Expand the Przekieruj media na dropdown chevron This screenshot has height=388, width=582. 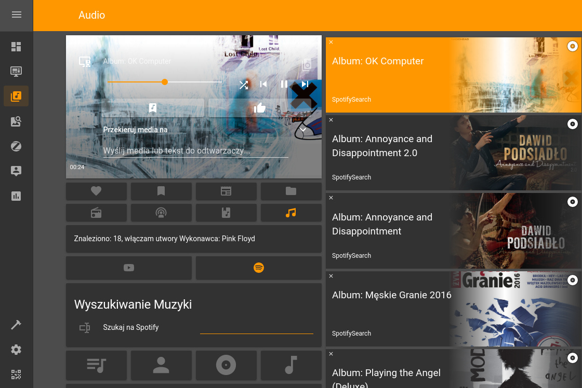tap(303, 130)
